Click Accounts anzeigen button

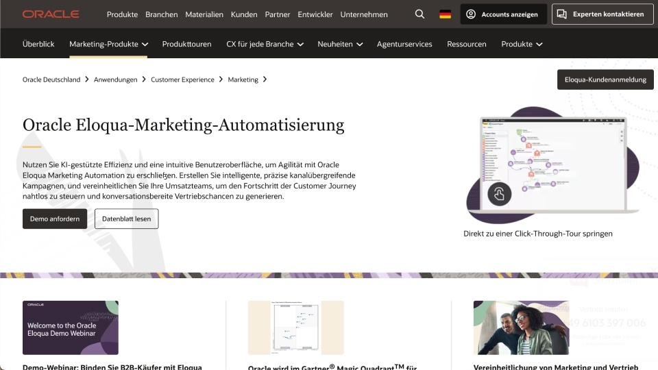[504, 14]
